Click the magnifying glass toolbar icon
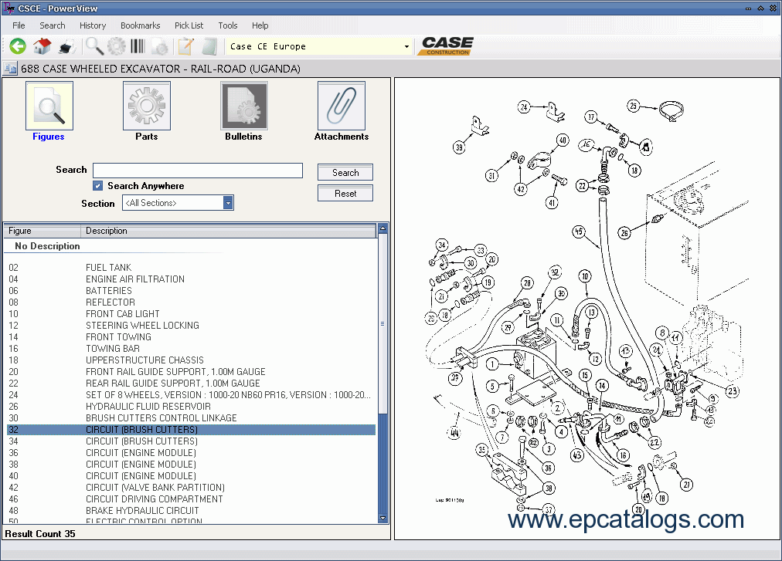 [x=94, y=46]
